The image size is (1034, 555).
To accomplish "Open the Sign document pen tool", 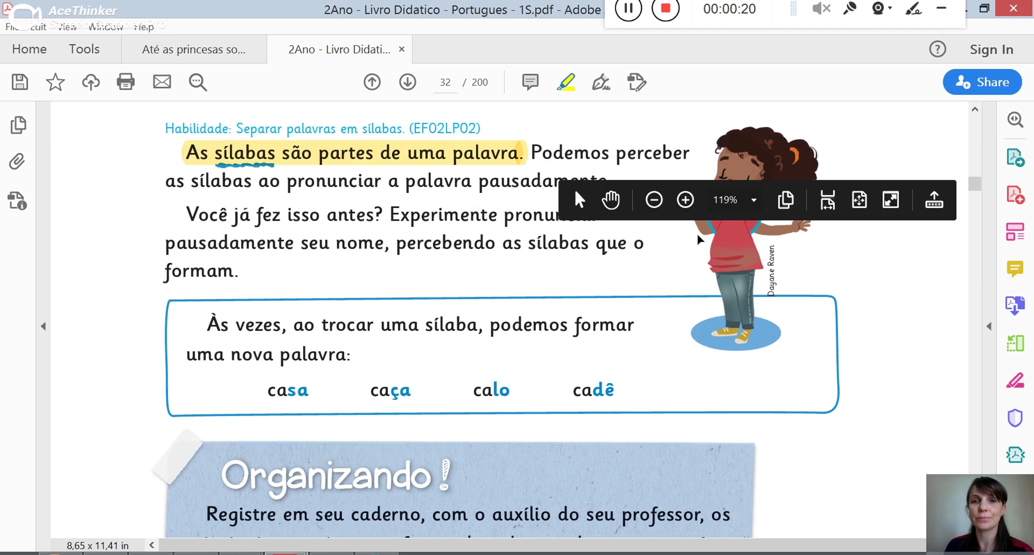I will coord(601,82).
